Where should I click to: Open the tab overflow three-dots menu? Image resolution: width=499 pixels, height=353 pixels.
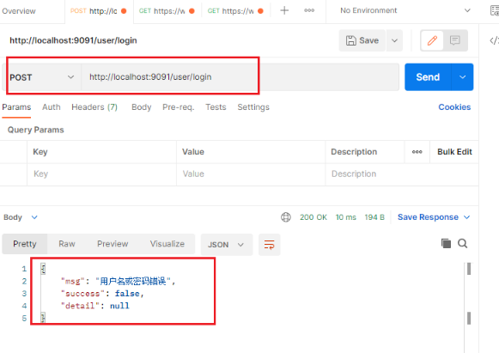pyautogui.click(x=309, y=10)
